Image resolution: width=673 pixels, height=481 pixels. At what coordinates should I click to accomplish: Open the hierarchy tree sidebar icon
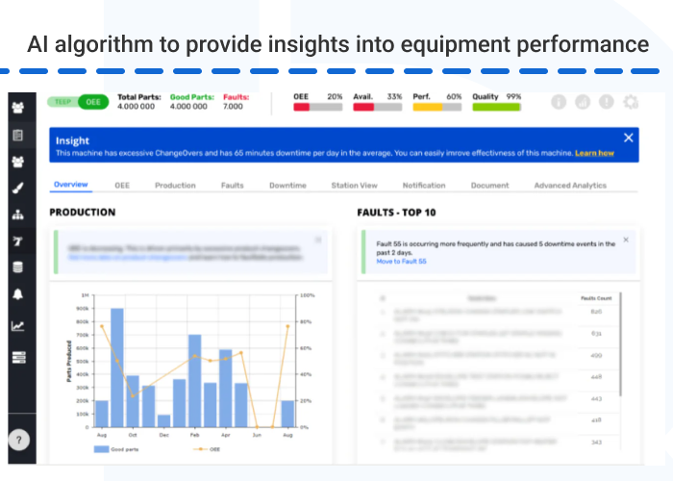click(18, 215)
